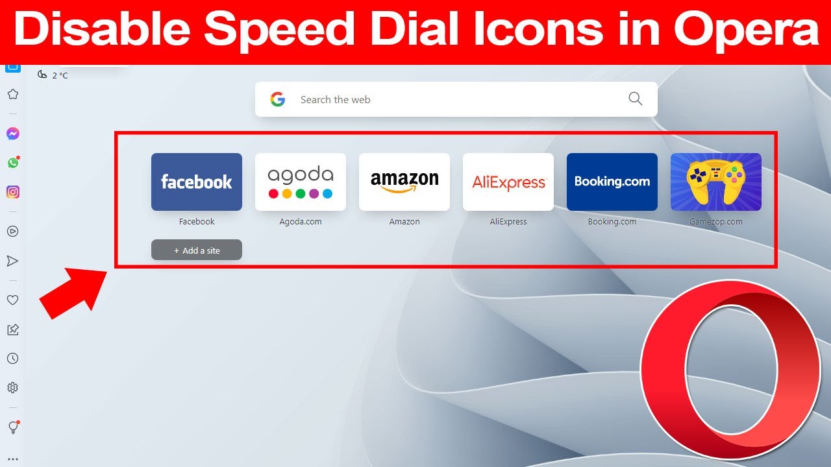
Task: Open the Agoda.com speed dial tile
Action: coord(301,182)
